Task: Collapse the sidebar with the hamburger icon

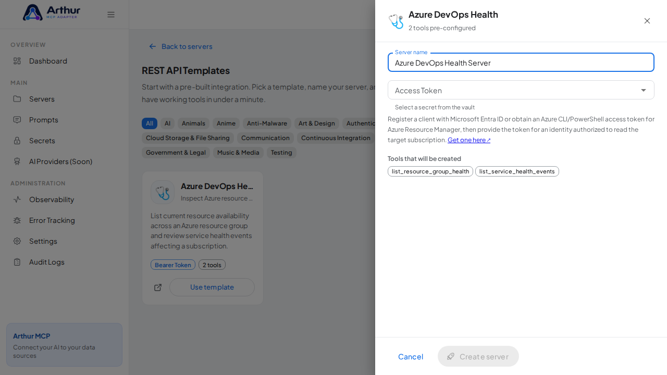Action: (x=111, y=15)
